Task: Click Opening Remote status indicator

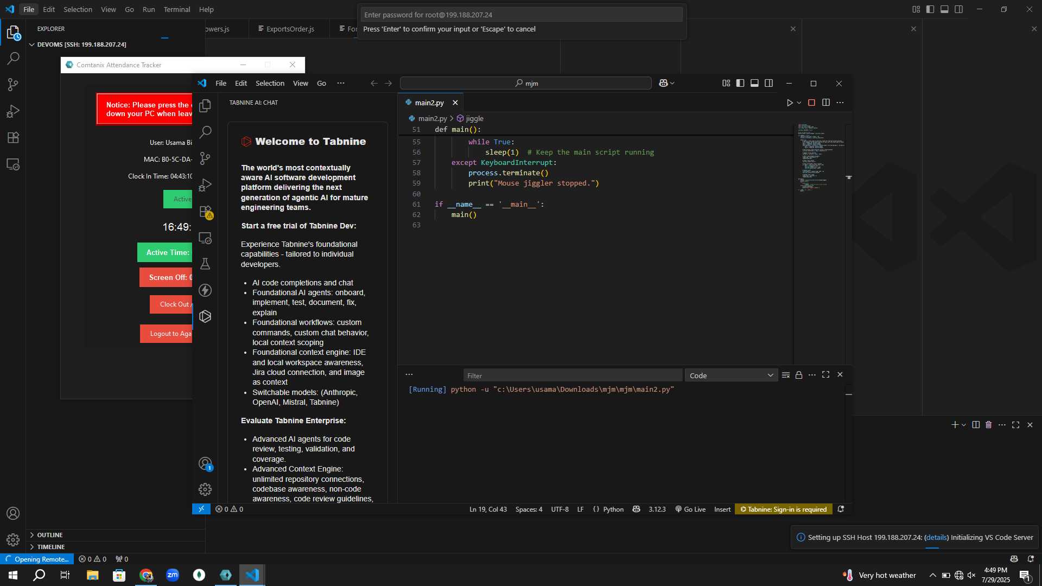Action: tap(37, 559)
